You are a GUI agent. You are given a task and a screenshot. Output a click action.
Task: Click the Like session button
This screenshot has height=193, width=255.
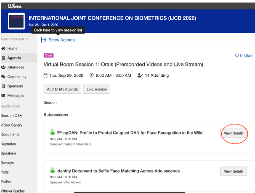coord(97,89)
